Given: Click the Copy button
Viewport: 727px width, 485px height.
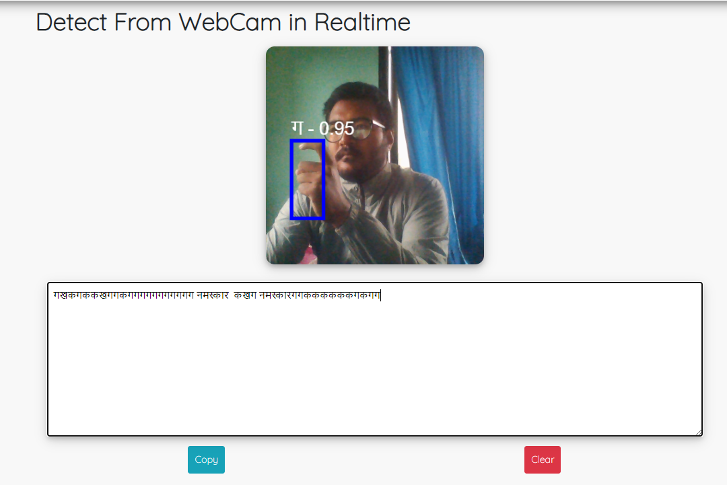Looking at the screenshot, I should pyautogui.click(x=206, y=459).
